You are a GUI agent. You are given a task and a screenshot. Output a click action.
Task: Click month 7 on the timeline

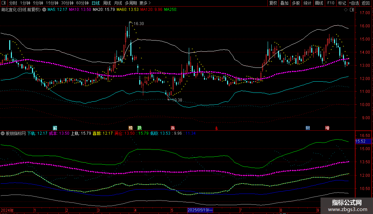click(241, 210)
